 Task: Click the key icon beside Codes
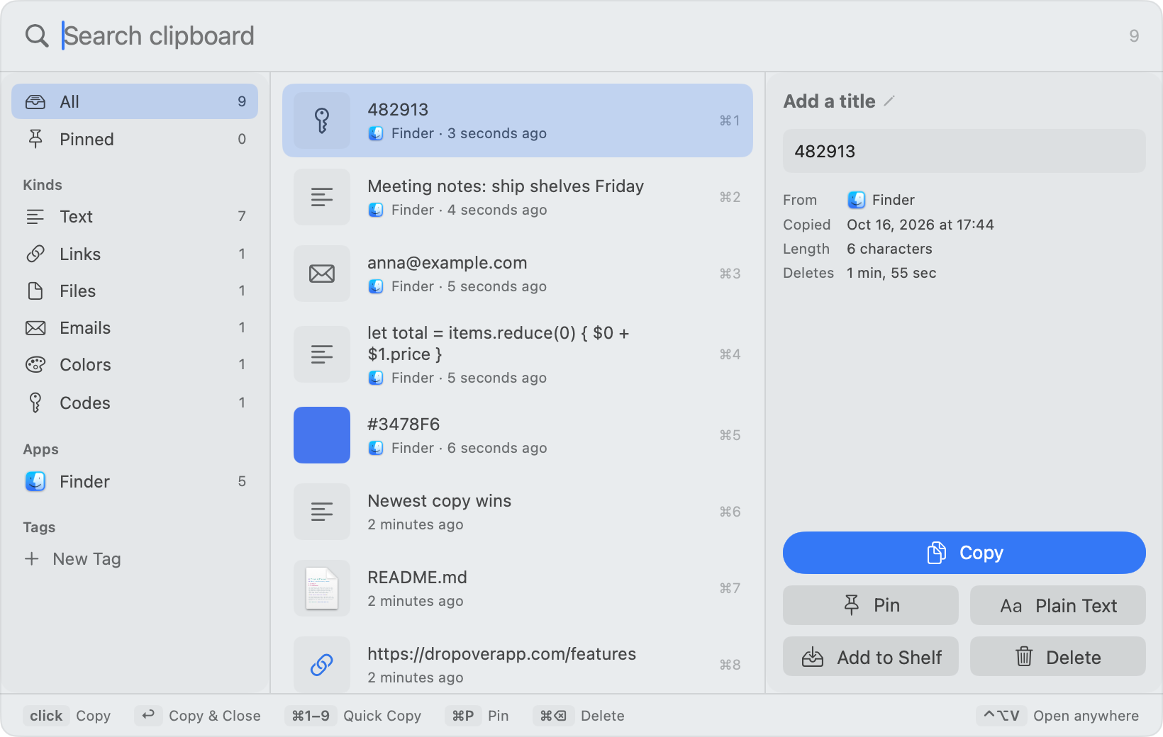[35, 403]
